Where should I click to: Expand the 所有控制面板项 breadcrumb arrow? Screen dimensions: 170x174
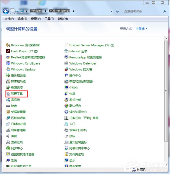(74, 11)
